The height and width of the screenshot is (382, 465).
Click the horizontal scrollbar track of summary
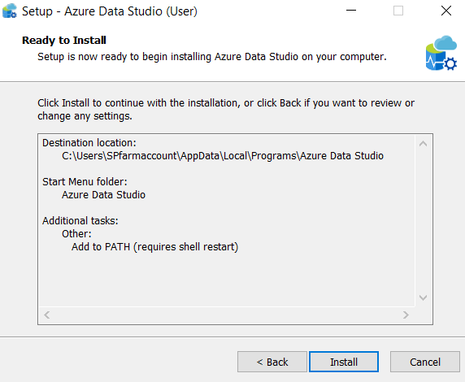(227, 315)
